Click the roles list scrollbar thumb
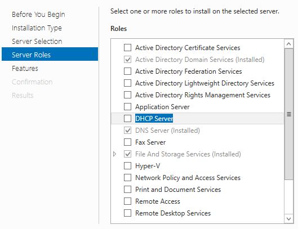The image size is (298, 229). coord(289,114)
